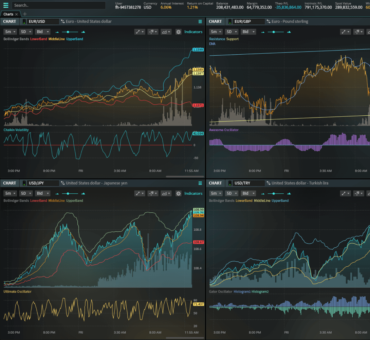Click UpperBand legend on EUR/USD chart

(75, 39)
